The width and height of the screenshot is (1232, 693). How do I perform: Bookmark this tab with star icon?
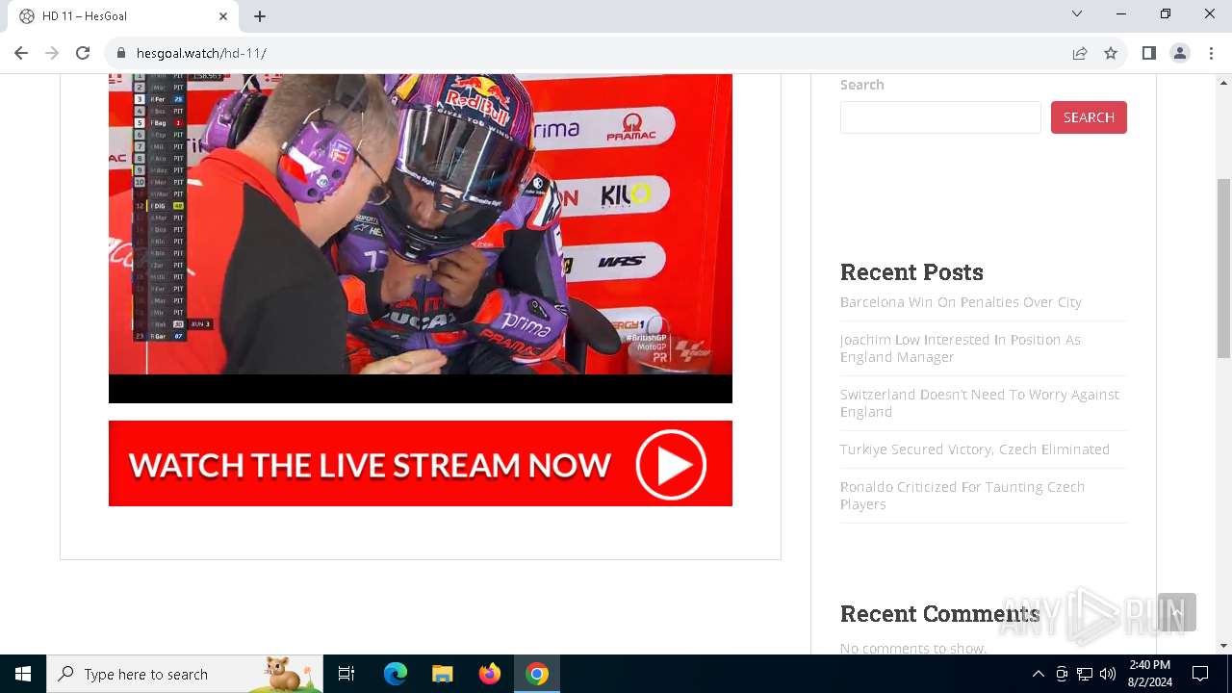[1111, 53]
